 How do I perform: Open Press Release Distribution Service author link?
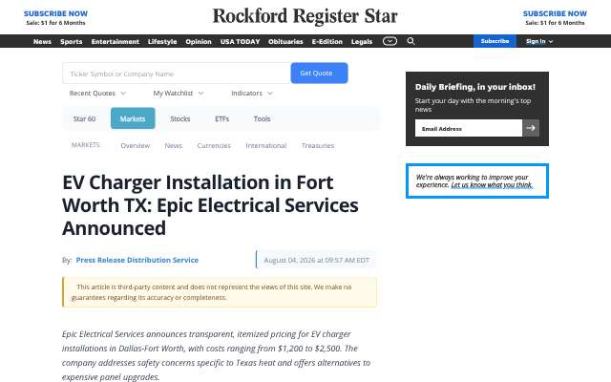click(137, 260)
